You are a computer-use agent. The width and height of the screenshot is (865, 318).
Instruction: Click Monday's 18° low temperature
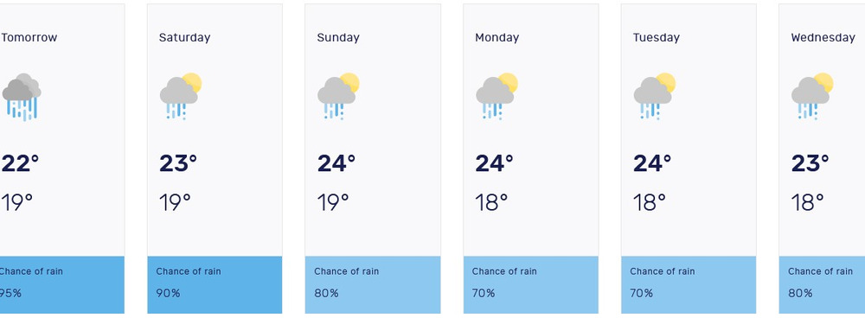click(x=491, y=203)
